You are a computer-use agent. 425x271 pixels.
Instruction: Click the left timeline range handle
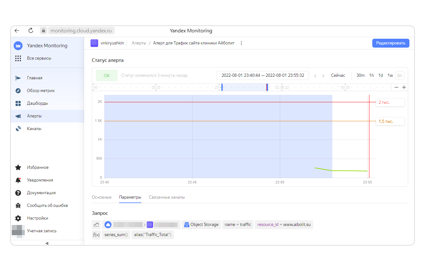(222, 87)
